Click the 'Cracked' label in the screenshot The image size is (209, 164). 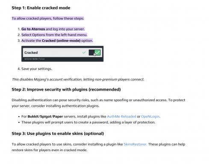[31, 53]
